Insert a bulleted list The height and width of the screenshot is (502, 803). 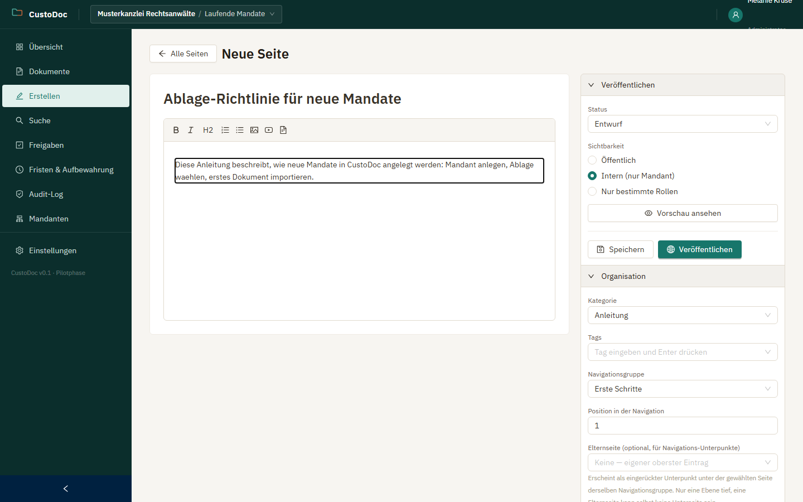(240, 130)
